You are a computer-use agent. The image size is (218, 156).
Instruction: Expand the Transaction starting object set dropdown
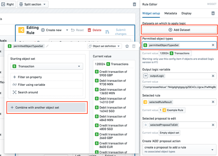47,66
